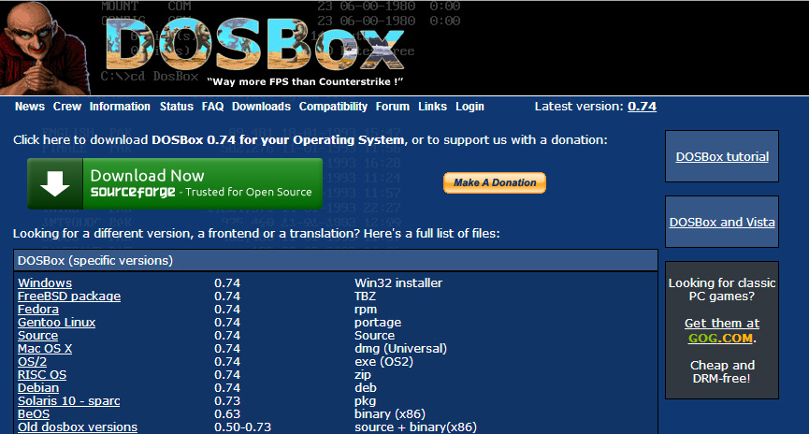809x434 pixels.
Task: Go to Downloads page
Action: (261, 107)
